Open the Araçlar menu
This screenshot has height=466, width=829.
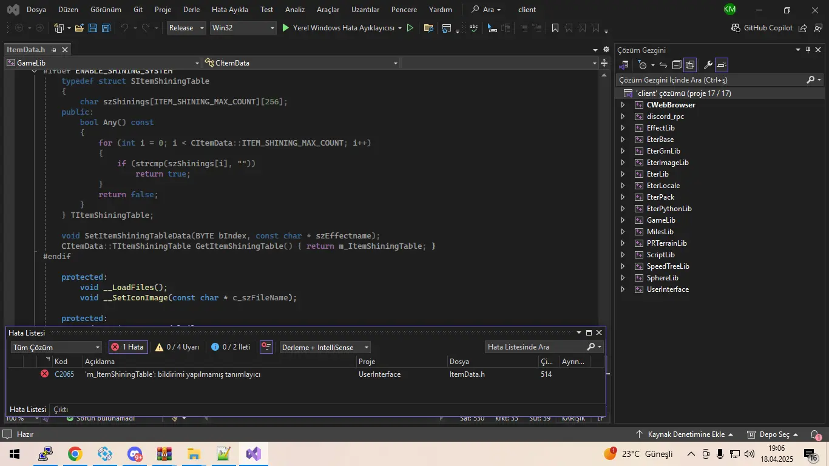pos(328,10)
